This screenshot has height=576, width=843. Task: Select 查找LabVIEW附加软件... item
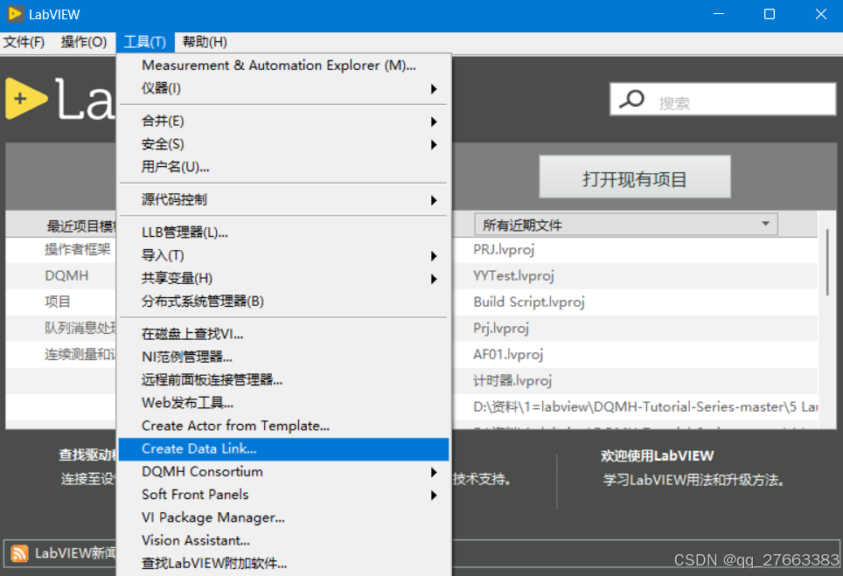284,564
